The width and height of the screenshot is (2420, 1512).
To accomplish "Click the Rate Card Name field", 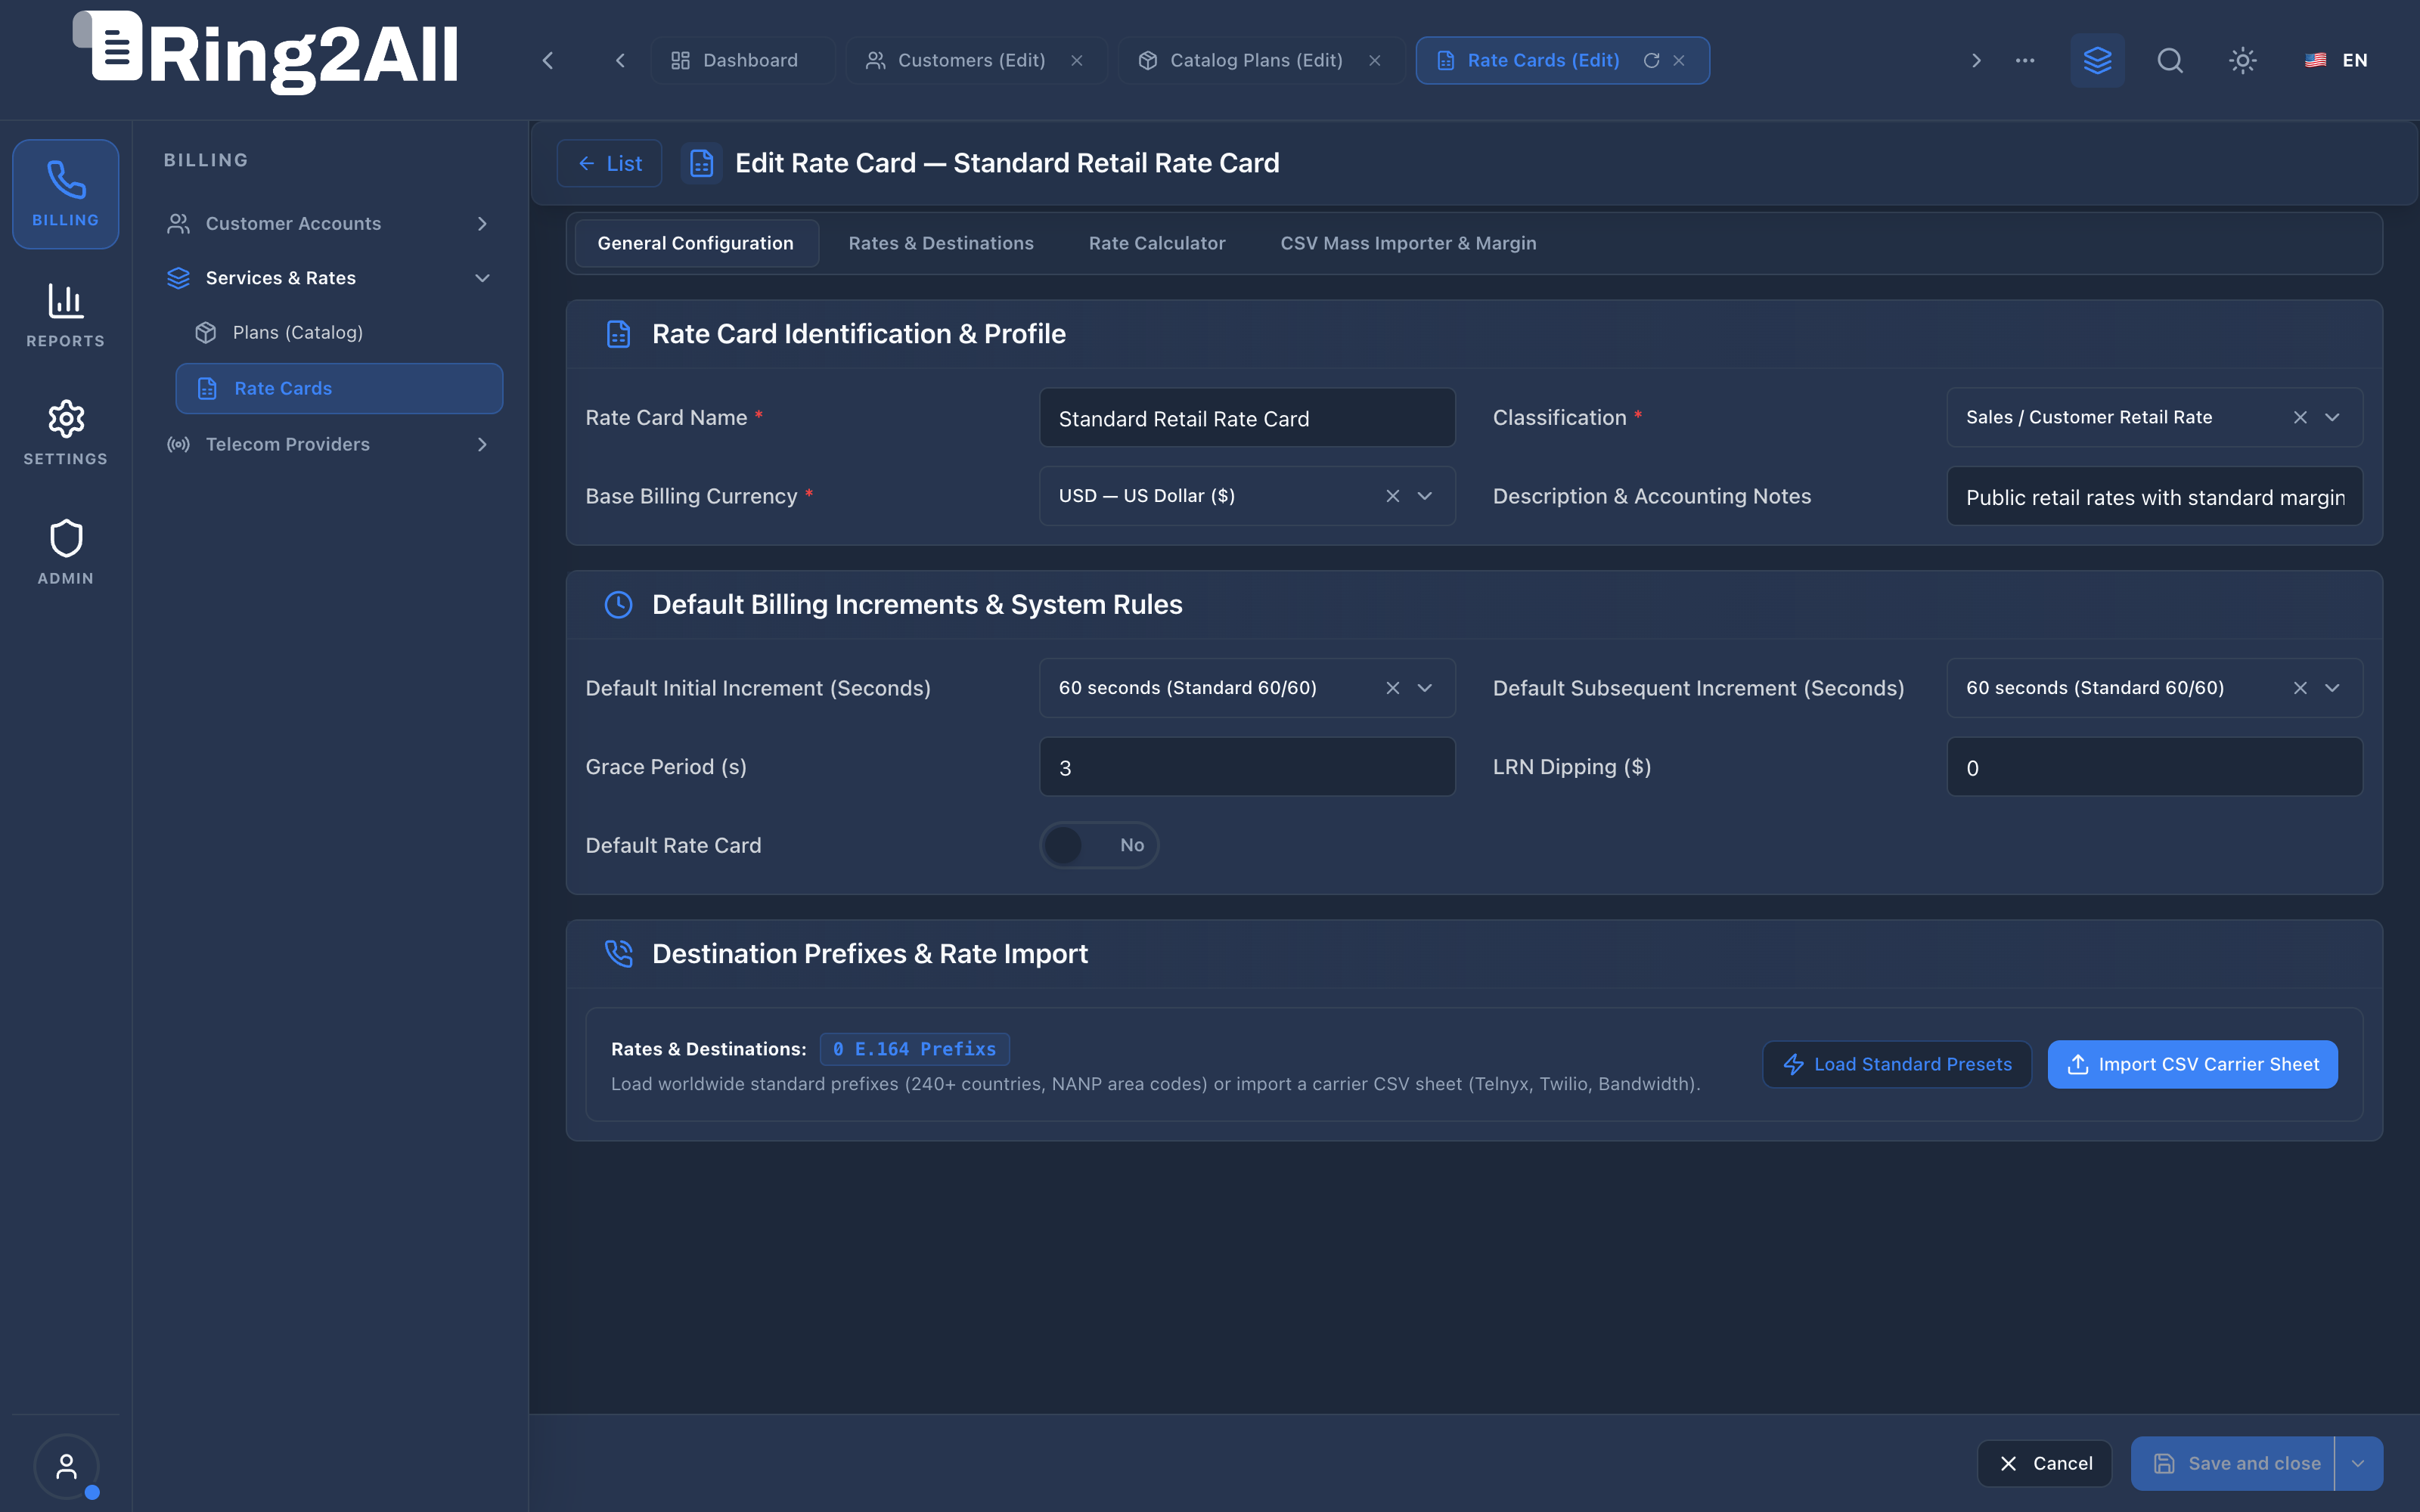I will coord(1247,418).
